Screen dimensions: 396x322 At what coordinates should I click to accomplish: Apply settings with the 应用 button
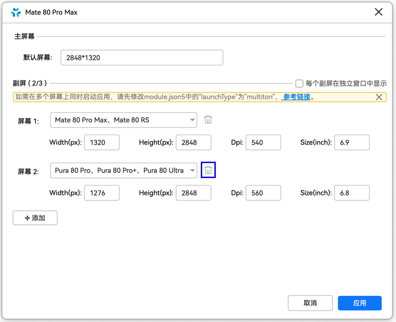pos(359,303)
